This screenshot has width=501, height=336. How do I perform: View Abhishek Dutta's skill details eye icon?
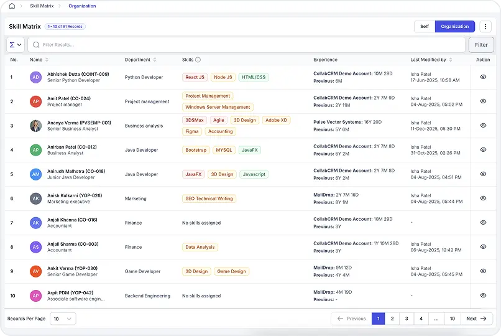(x=483, y=77)
